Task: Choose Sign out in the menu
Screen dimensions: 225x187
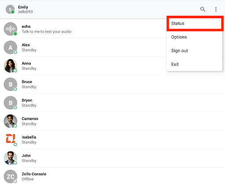Action: 194,51
